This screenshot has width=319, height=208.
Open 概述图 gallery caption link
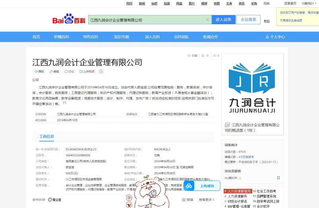tap(252, 128)
